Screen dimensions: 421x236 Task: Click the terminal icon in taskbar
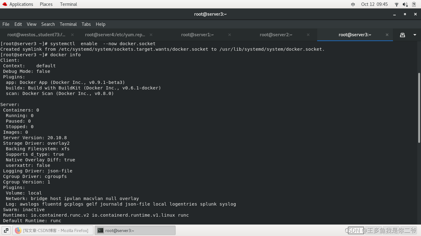[x=100, y=230]
